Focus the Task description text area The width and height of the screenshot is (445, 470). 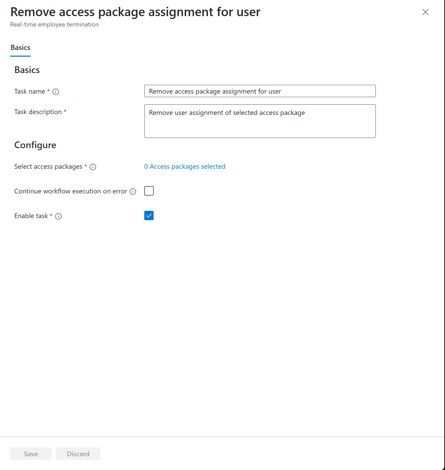coord(260,121)
